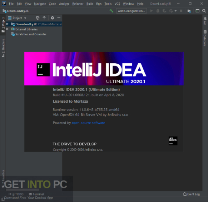Open the TODO tool window
Screen dimensions: 208x202
tap(16, 194)
